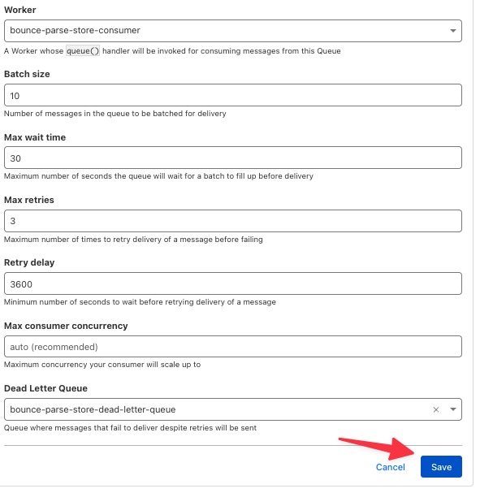Viewport: 480px width, 493px height.
Task: Cancel the consumer settings edit
Action: [390, 467]
